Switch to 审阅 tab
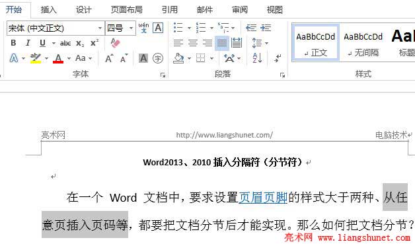Screen dimensions: 415x244 (240, 10)
